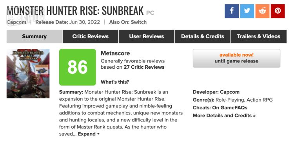Screen dimensions: 294x141
Task: Open the 27 Critic Reviews link
Action: [x=144, y=67]
